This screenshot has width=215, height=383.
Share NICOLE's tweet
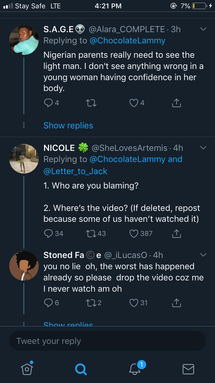pyautogui.click(x=176, y=233)
